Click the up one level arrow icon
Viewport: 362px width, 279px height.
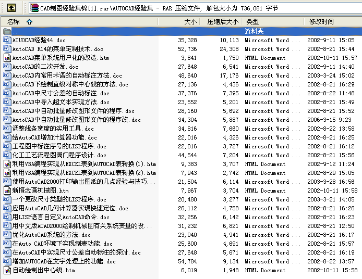11,8
